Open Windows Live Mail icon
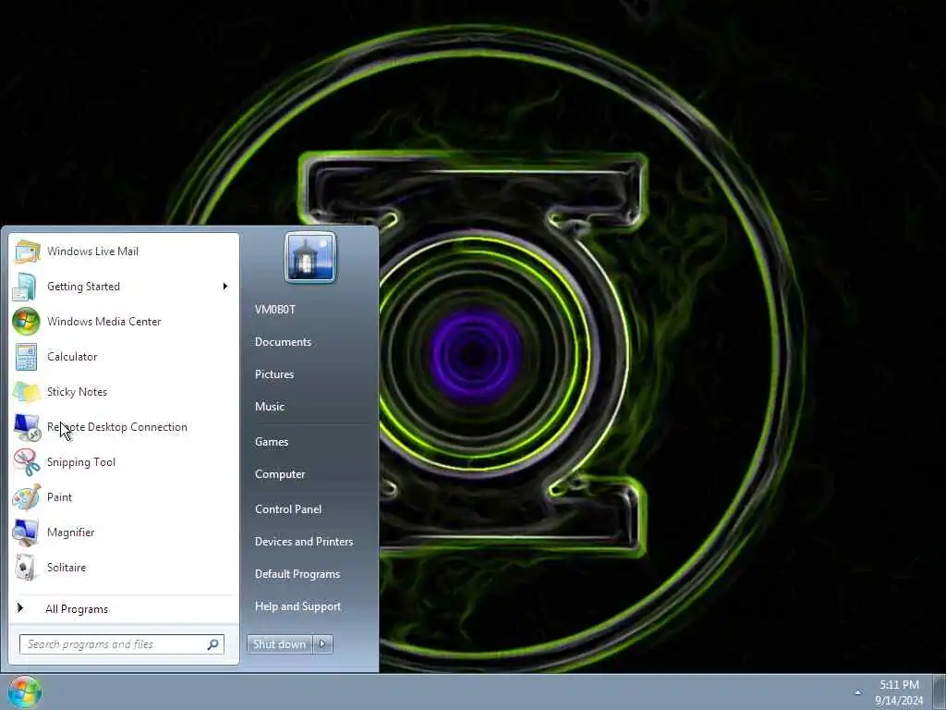The width and height of the screenshot is (946, 710). (x=27, y=251)
